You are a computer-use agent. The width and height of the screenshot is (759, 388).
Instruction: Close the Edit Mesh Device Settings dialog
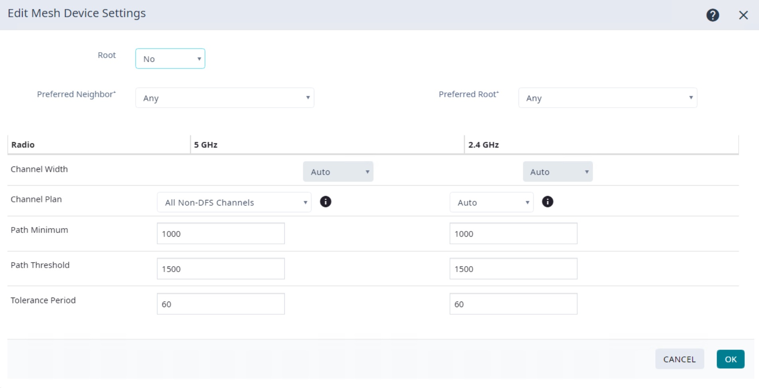[x=743, y=15]
